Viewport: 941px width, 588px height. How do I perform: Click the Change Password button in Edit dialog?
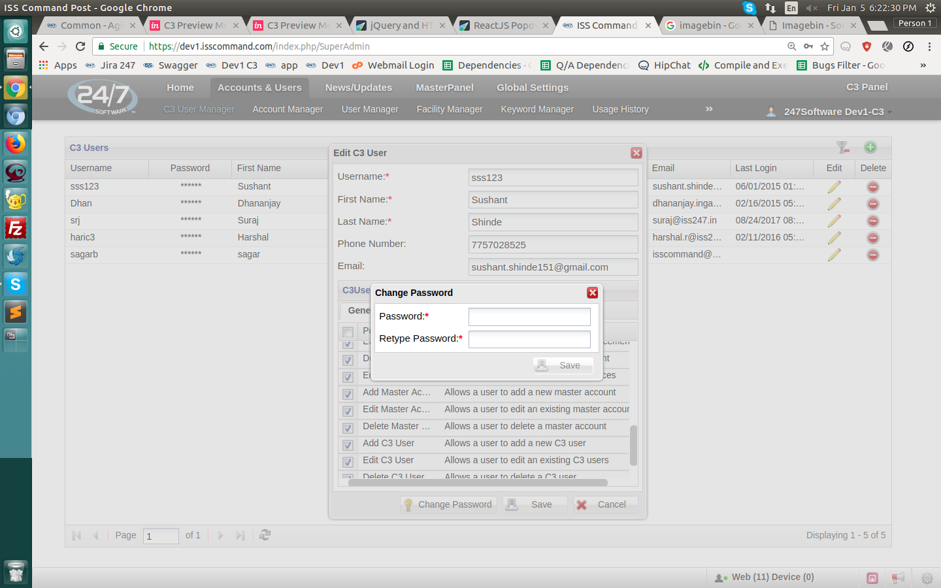[448, 504]
